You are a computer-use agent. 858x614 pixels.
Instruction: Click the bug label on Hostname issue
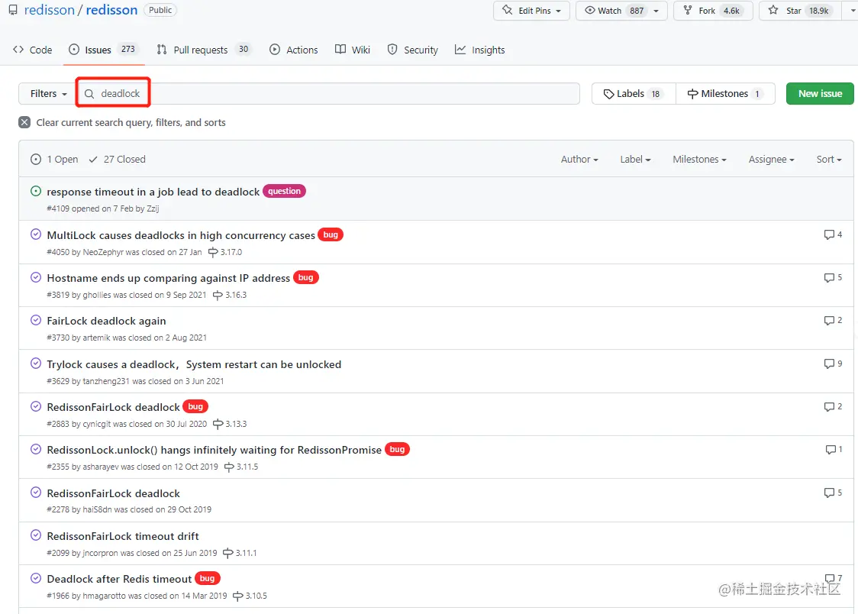click(306, 277)
